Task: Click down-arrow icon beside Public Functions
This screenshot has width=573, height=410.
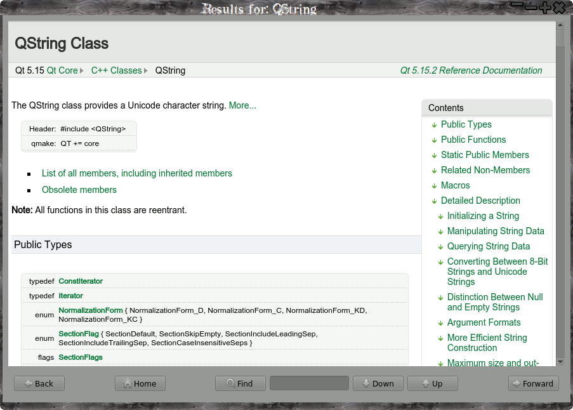Action: tap(434, 140)
